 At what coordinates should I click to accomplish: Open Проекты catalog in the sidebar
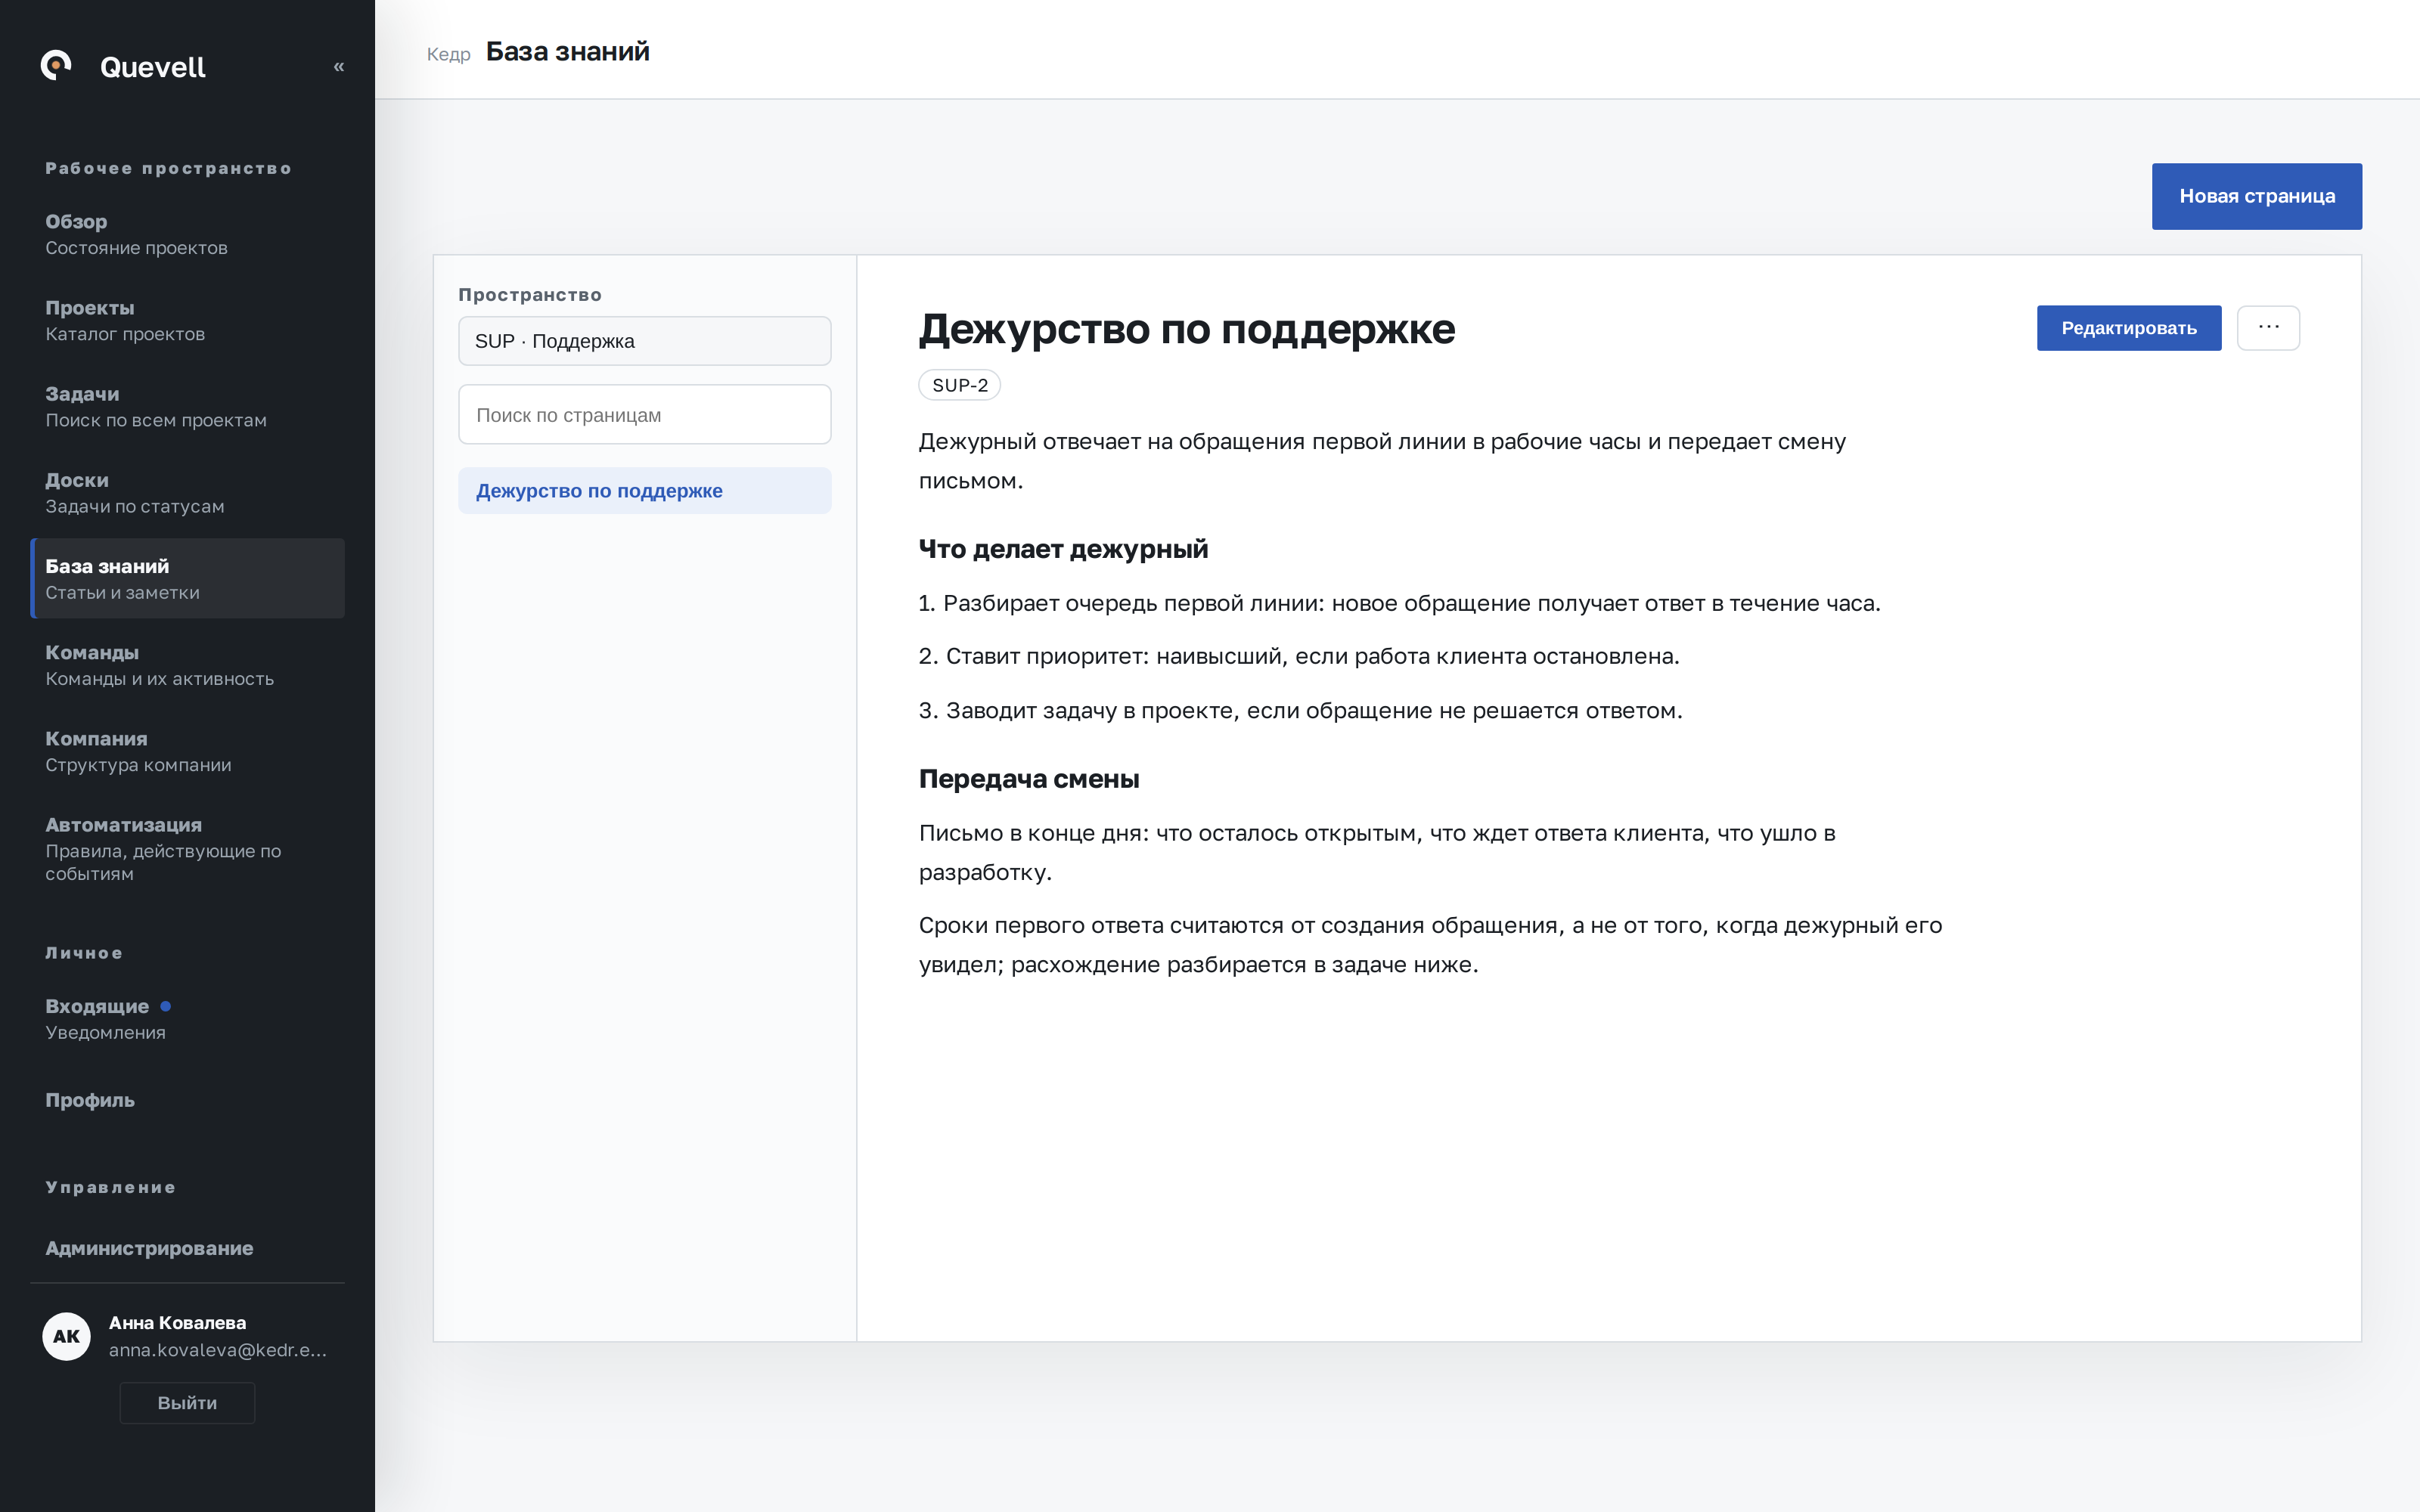tap(187, 320)
